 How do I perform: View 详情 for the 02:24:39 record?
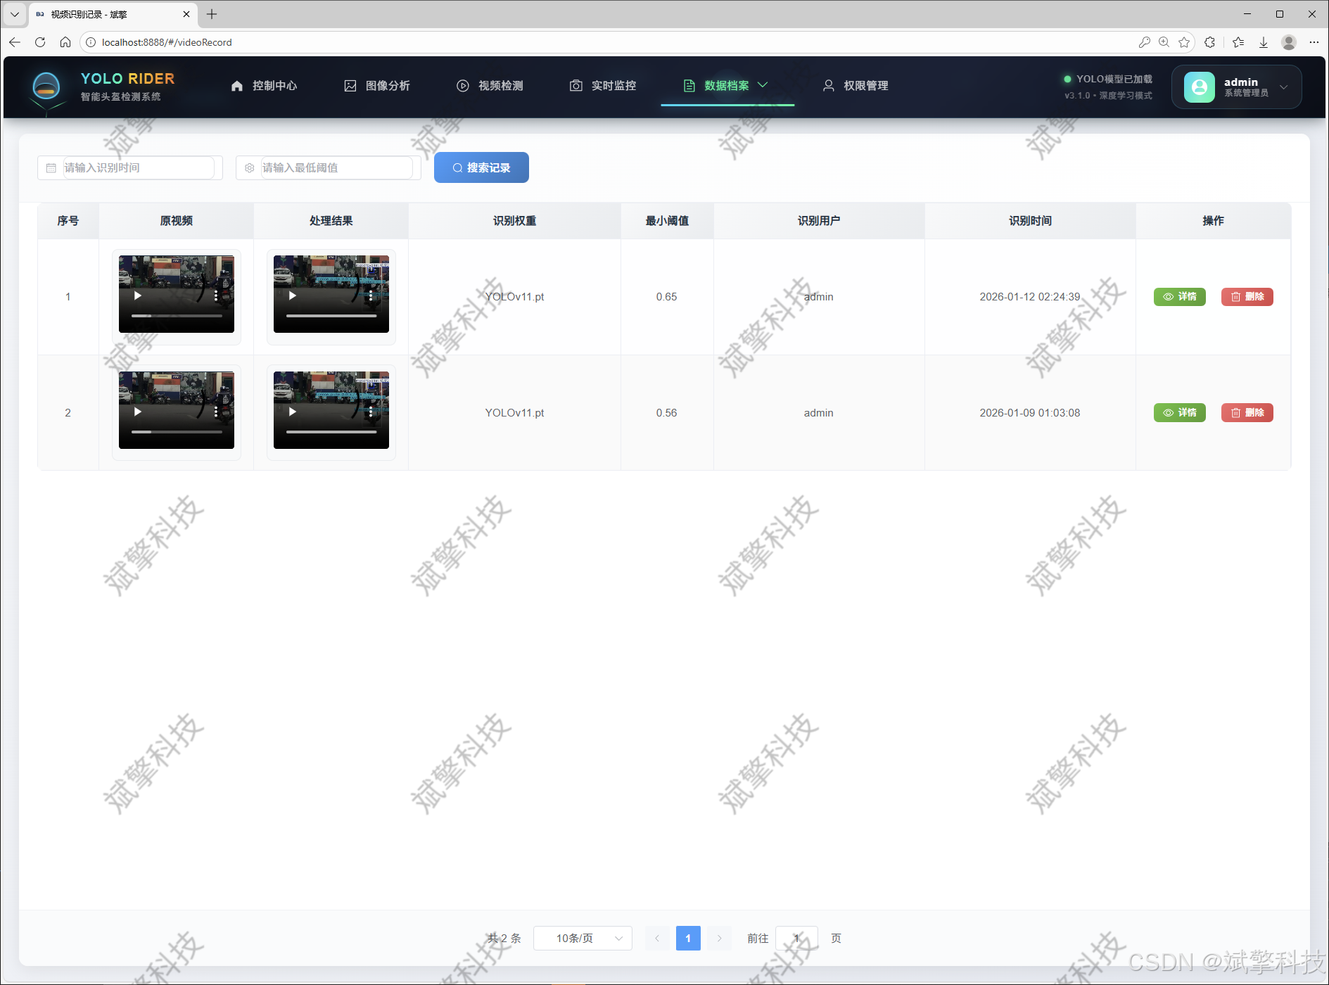point(1179,297)
